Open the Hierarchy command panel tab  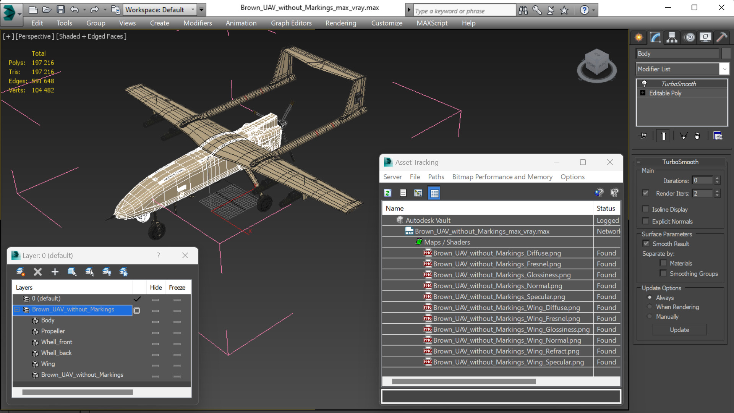(672, 37)
